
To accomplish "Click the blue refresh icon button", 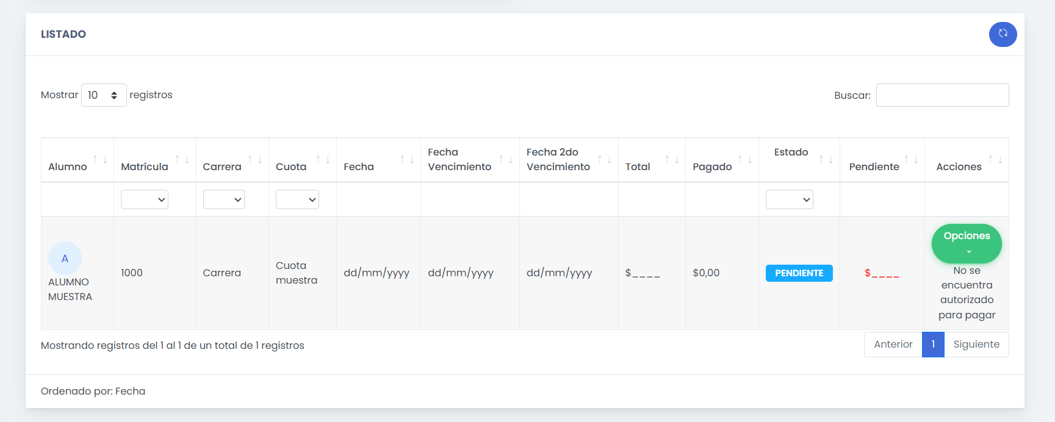I will (1003, 34).
